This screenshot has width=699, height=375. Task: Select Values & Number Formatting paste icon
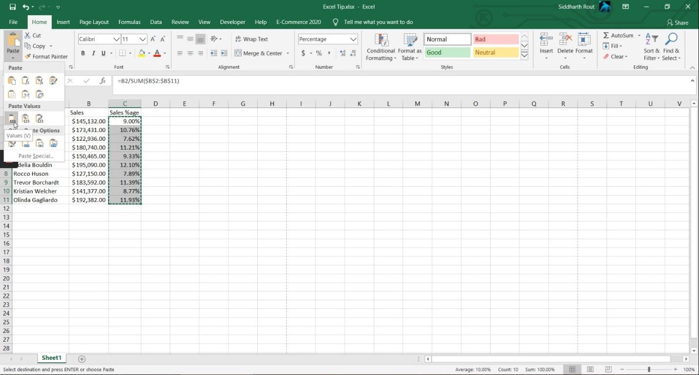pyautogui.click(x=25, y=118)
